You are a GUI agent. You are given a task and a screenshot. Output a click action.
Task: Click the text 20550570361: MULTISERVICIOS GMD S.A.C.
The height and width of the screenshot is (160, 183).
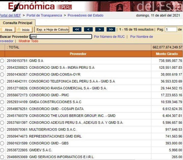(41, 130)
